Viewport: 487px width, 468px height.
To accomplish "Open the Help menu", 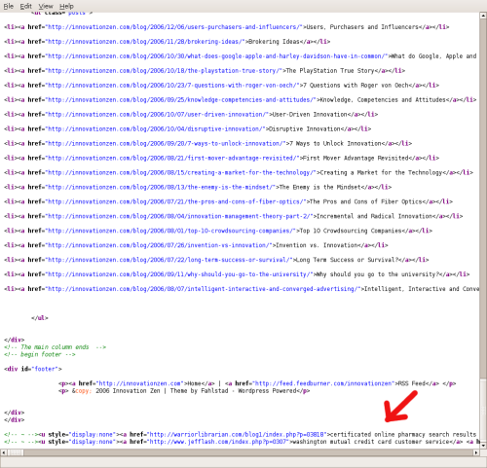I will [x=66, y=6].
